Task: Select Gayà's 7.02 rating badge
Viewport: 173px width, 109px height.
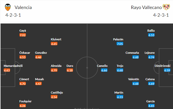Action: 23,35
